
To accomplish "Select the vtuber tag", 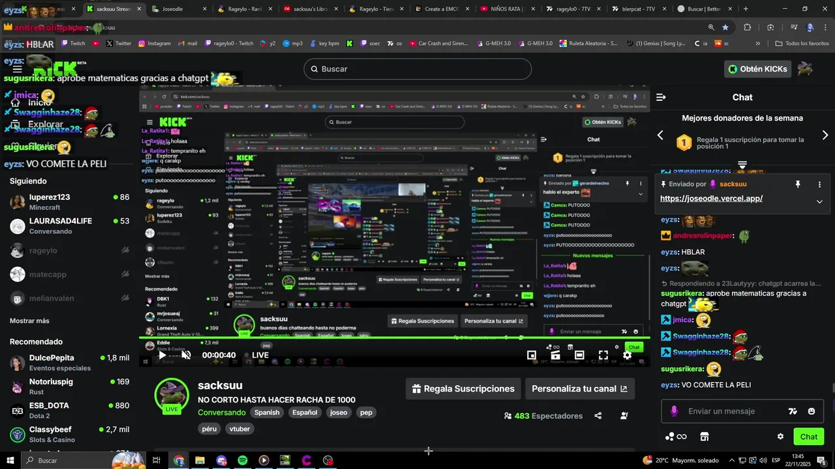I will click(x=240, y=429).
